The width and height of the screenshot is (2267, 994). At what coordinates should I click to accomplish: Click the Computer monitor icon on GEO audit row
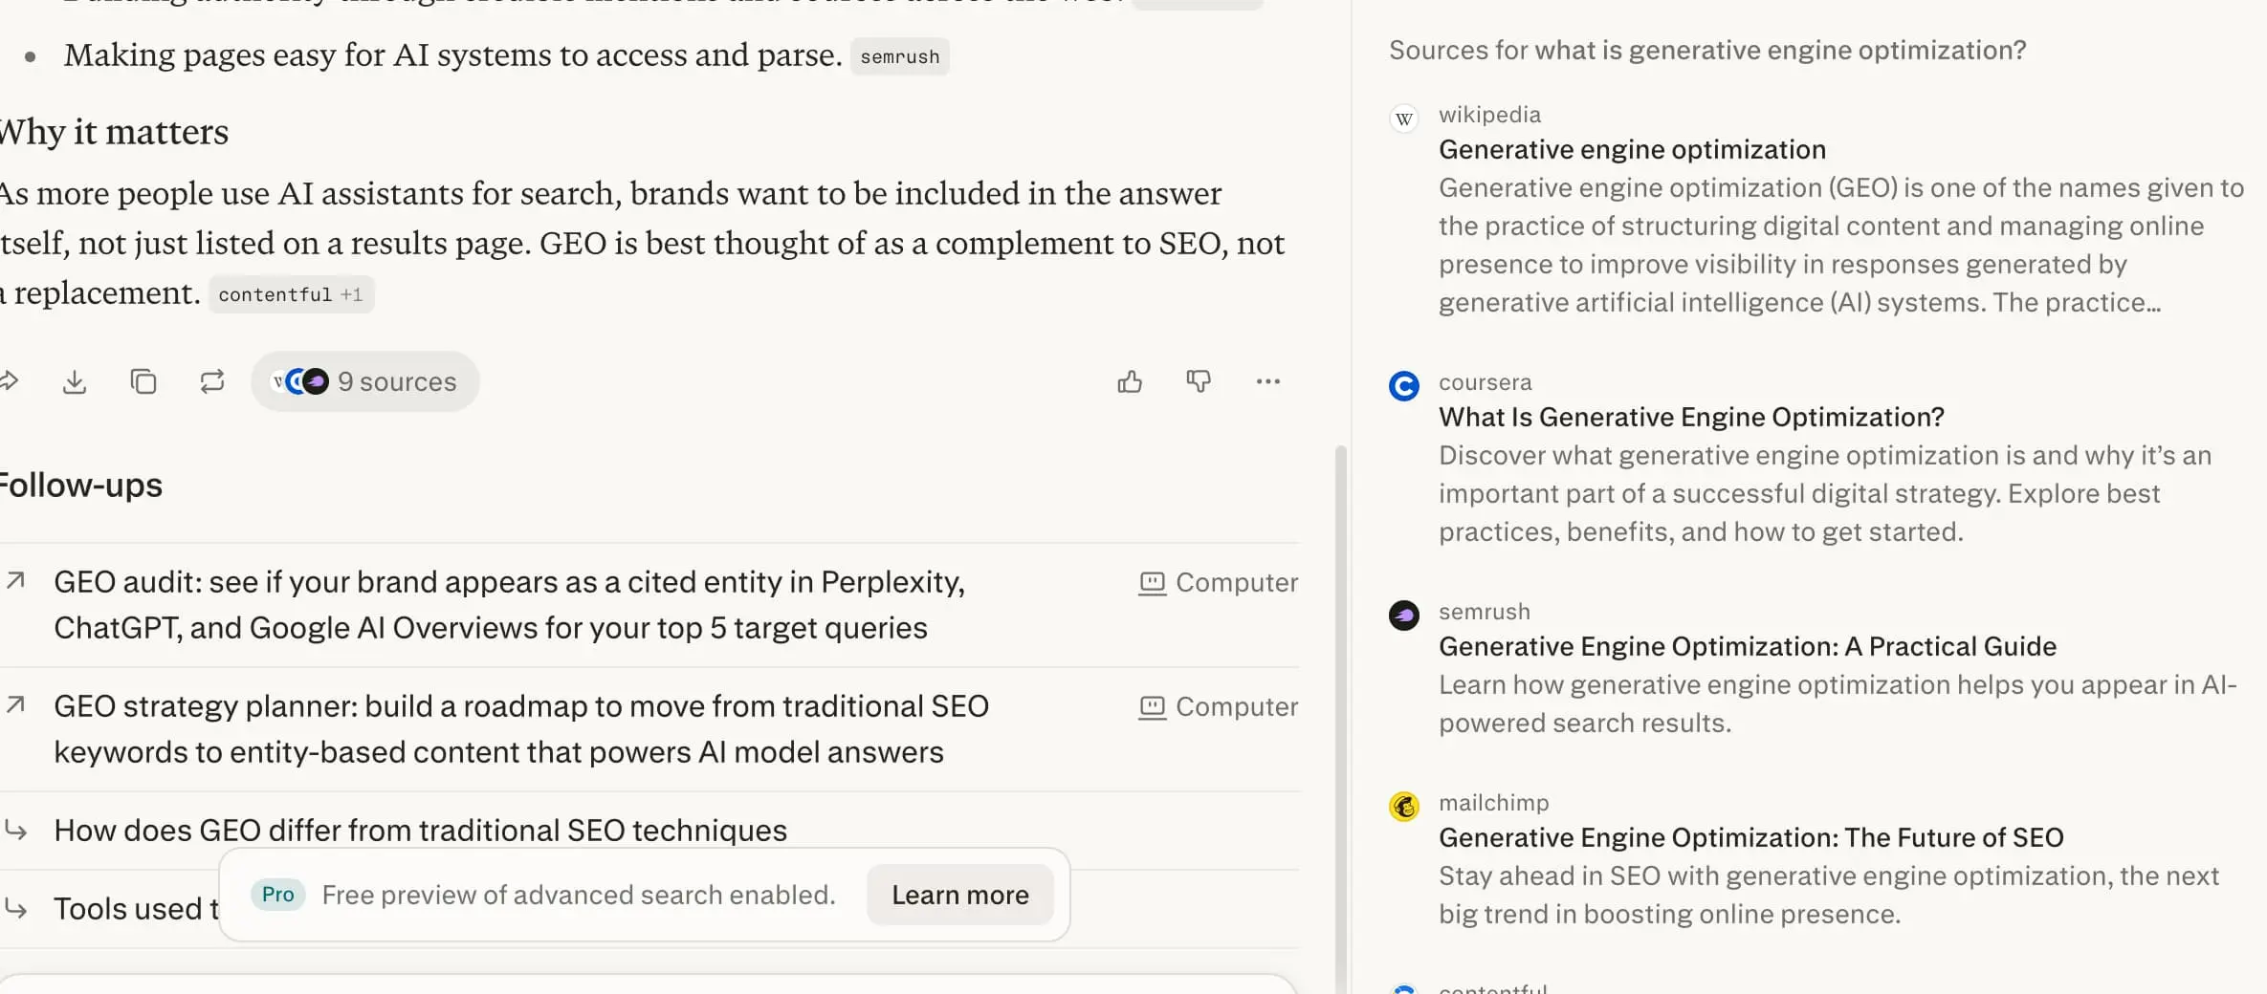click(x=1153, y=583)
